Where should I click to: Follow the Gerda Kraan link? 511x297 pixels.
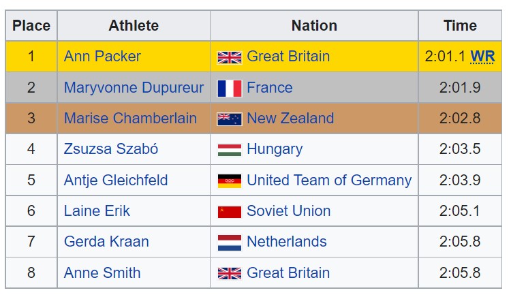(x=106, y=242)
